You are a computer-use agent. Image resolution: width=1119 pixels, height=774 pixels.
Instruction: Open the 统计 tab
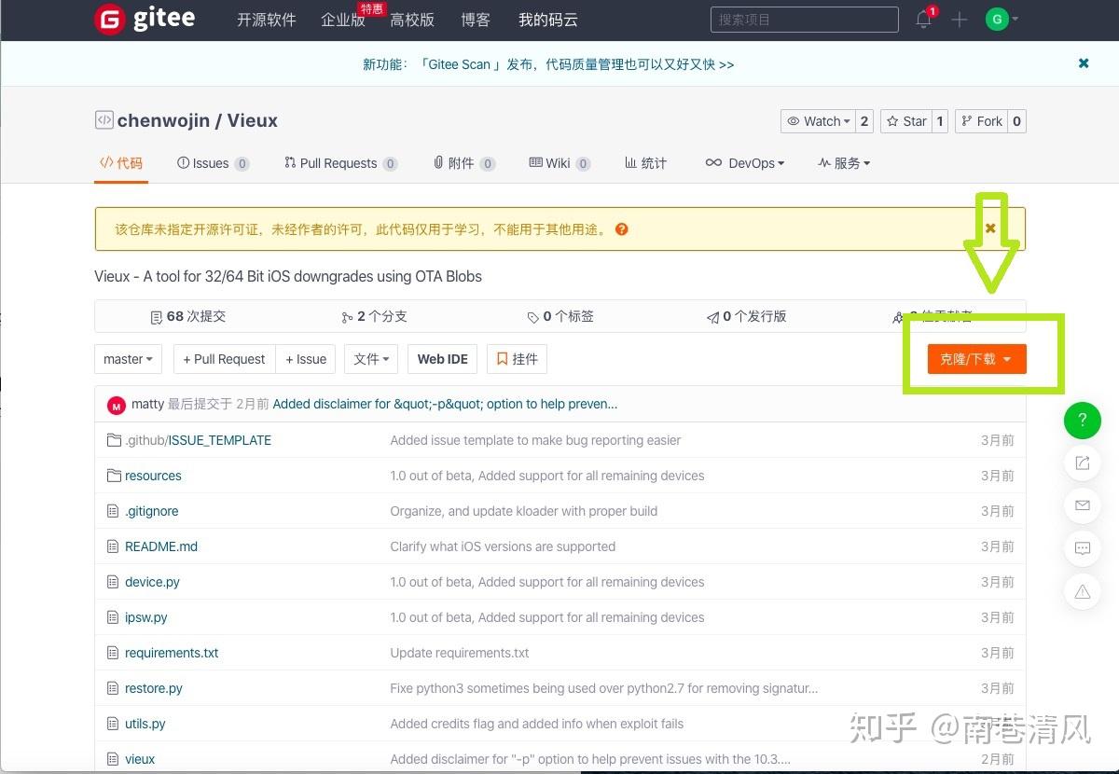tap(645, 163)
